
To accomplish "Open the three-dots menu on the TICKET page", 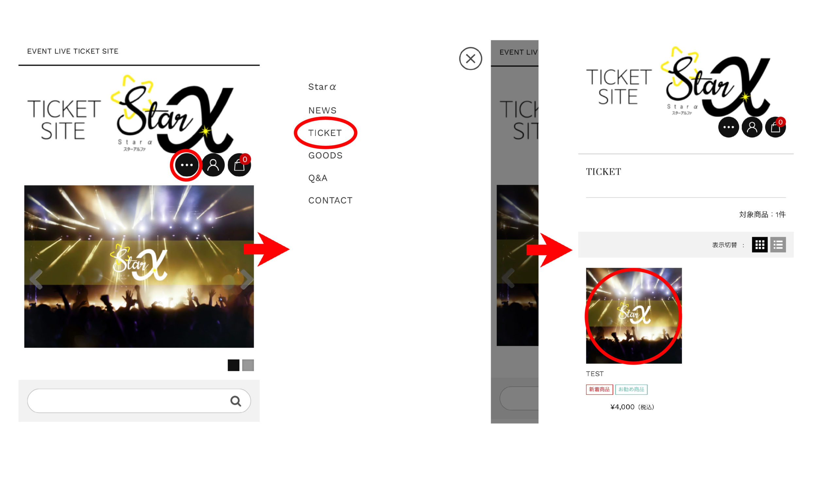I will pos(728,127).
